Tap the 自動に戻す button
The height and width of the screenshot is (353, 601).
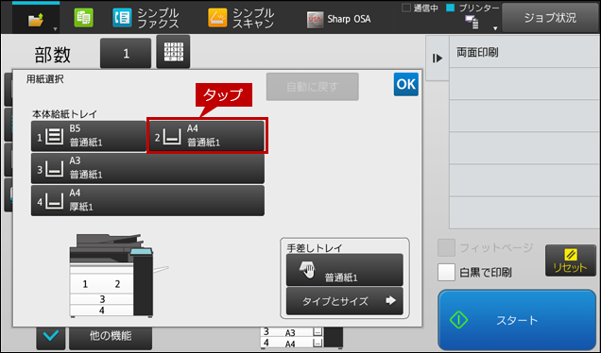(313, 87)
